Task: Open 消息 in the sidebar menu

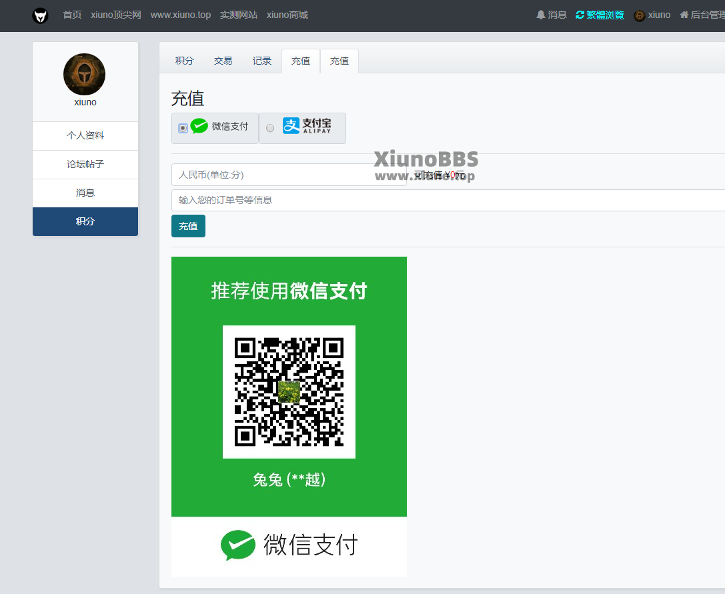Action: tap(85, 193)
